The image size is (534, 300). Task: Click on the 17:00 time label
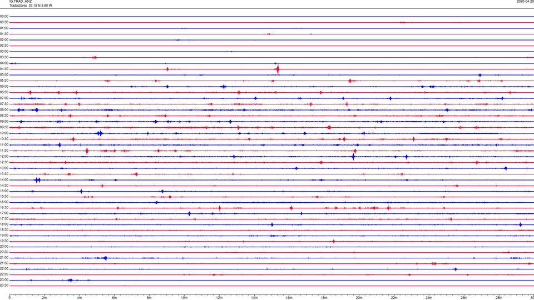4,213
